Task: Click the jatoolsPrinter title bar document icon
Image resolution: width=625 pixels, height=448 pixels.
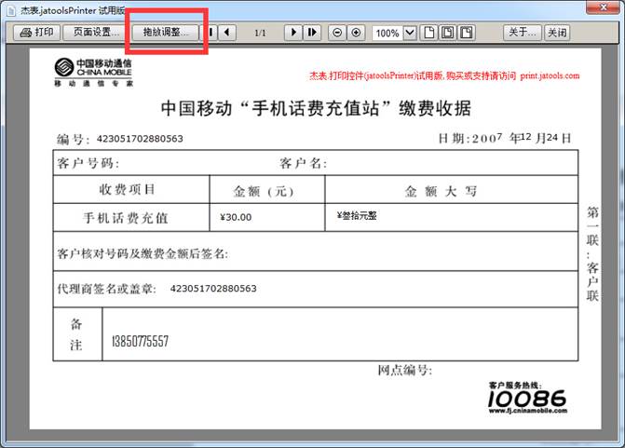Action: (11, 11)
